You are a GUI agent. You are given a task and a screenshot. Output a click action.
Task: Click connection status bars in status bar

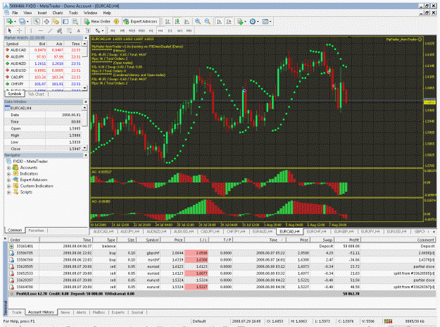(x=388, y=321)
